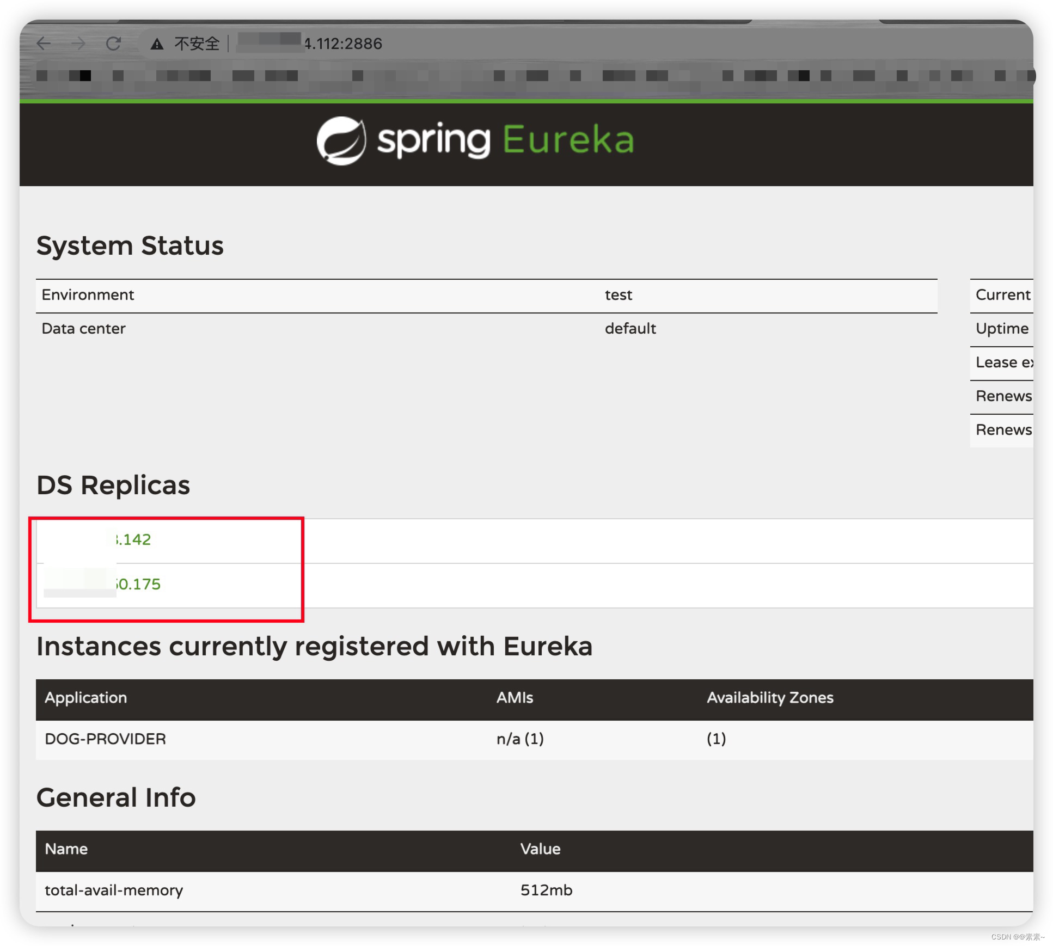Click the Spring Eureka leaf logo
This screenshot has width=1053, height=946.
tap(341, 140)
